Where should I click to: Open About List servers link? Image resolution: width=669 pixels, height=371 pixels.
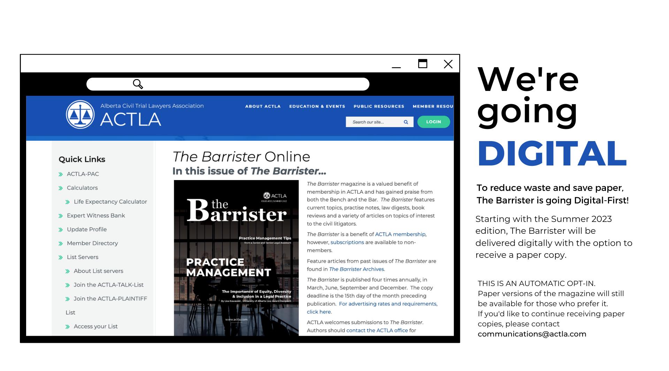point(99,271)
